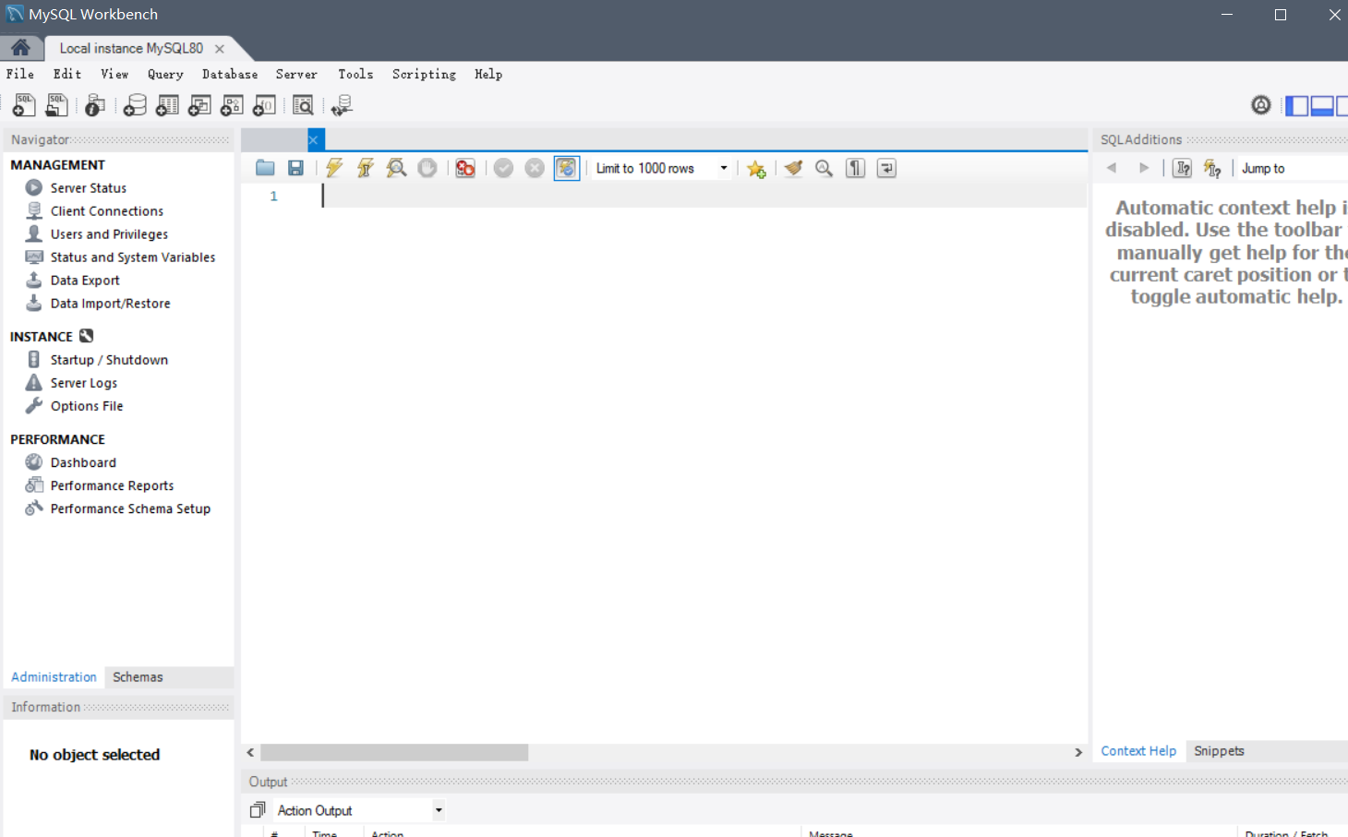Open Users and Privileges
This screenshot has width=1348, height=837.
point(109,233)
